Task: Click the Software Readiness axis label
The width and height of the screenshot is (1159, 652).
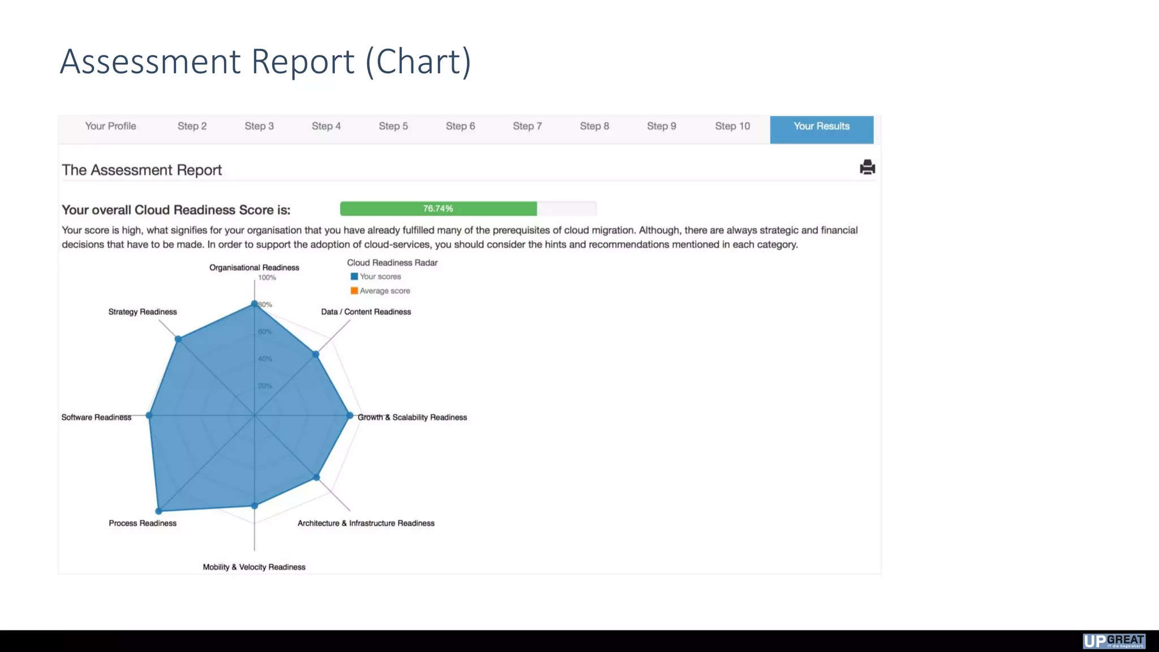Action: 96,418
